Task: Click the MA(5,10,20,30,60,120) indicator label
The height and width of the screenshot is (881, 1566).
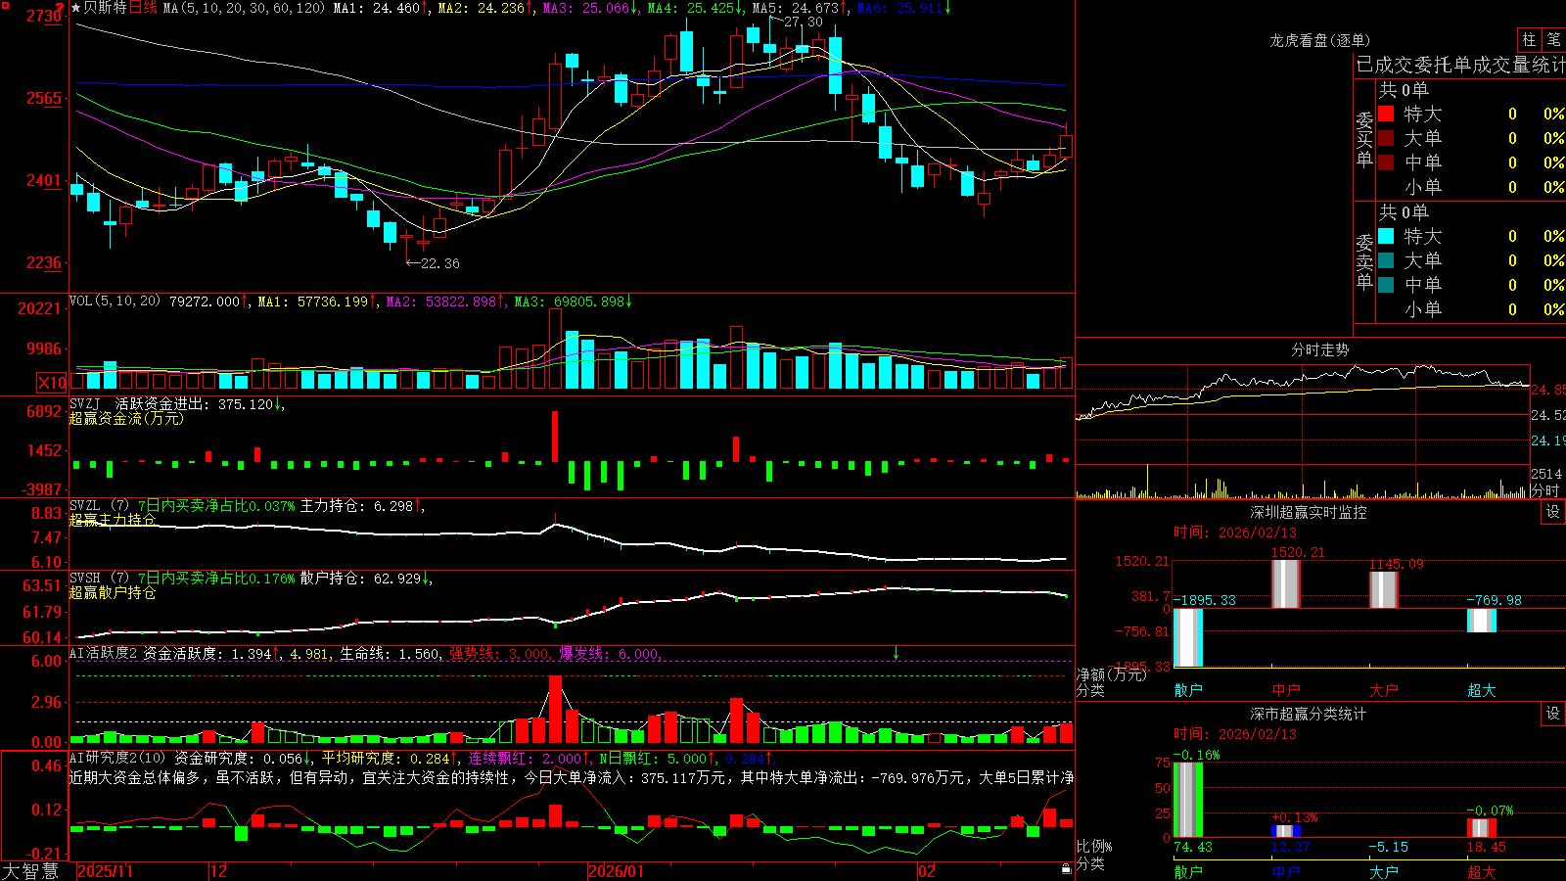Action: (x=244, y=8)
